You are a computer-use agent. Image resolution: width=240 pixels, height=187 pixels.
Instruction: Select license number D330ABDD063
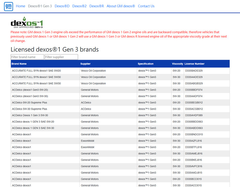pos(194,128)
